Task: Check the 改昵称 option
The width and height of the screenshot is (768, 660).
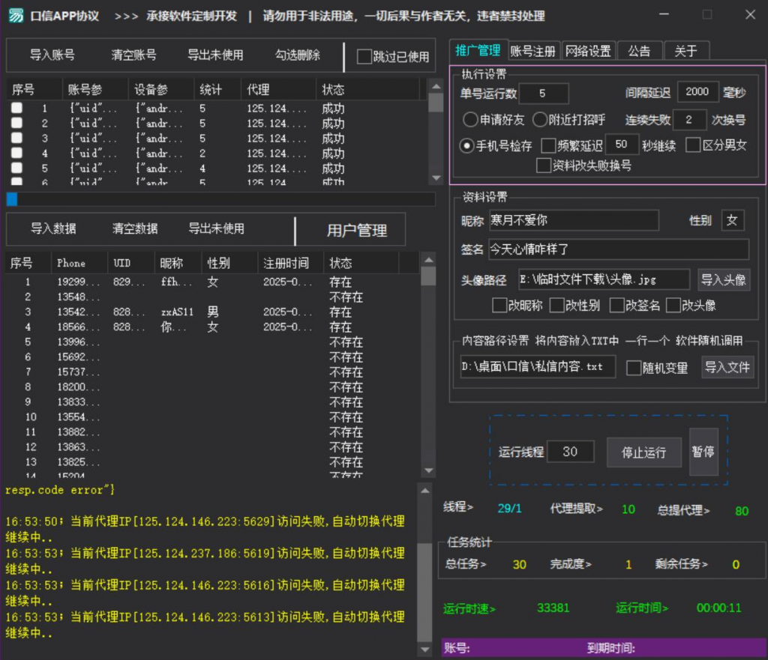Action: click(x=499, y=305)
